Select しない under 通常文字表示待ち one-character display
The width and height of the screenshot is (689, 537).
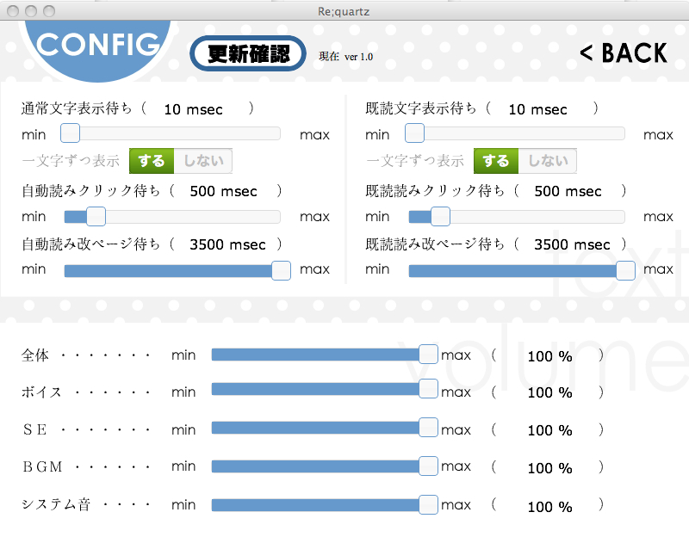point(203,161)
